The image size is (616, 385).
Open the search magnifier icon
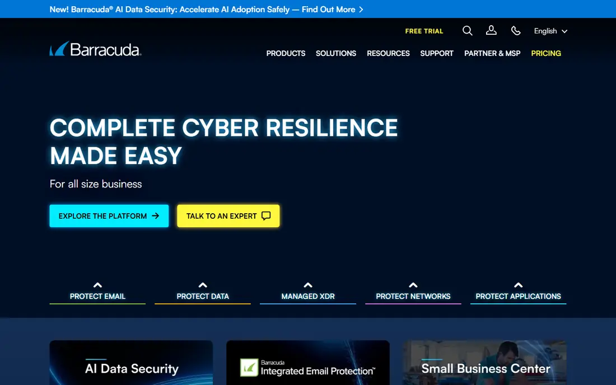(467, 31)
